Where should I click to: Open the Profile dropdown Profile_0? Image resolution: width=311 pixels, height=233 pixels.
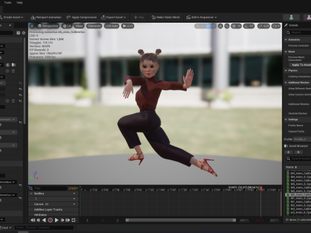pyautogui.click(x=302, y=139)
